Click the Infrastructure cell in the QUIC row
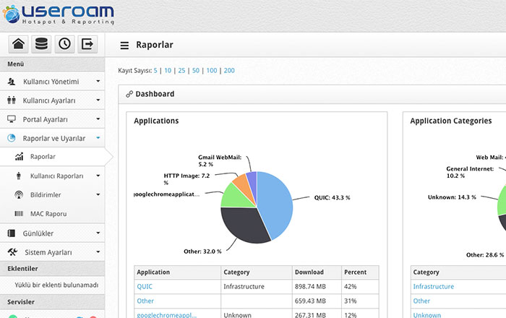 coord(257,286)
